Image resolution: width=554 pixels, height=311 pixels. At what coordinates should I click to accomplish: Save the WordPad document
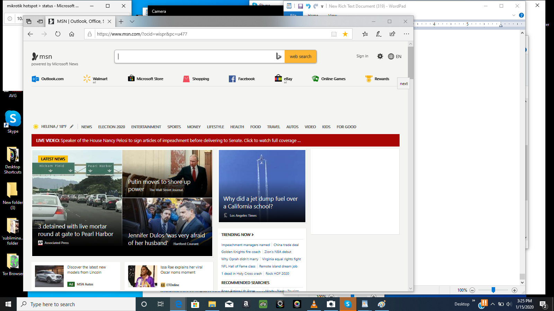(x=300, y=6)
